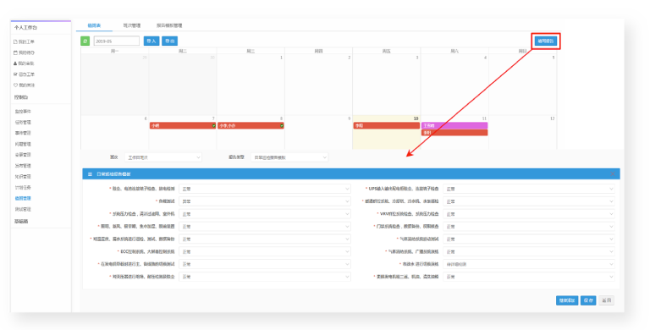Select the purple shift event on day 11

(454, 125)
